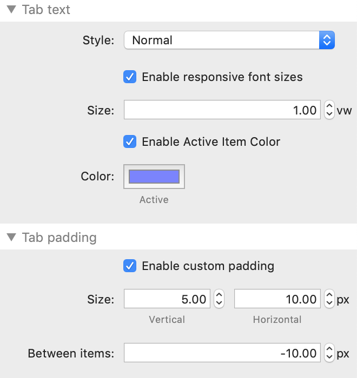Open the Active color swatch picker
The width and height of the screenshot is (357, 378).
(x=154, y=177)
